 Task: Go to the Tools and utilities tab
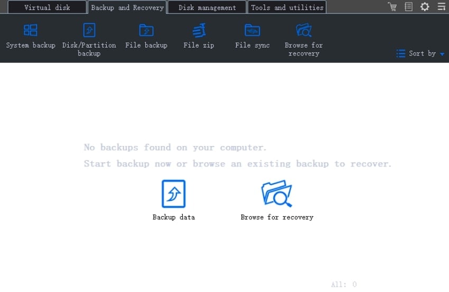pyautogui.click(x=287, y=7)
